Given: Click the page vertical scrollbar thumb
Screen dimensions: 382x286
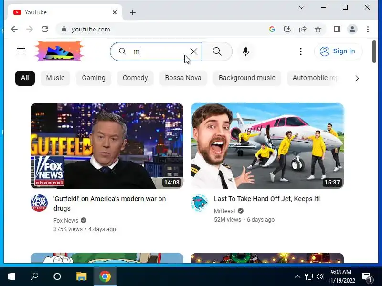Looking at the screenshot, I should click(x=374, y=51).
